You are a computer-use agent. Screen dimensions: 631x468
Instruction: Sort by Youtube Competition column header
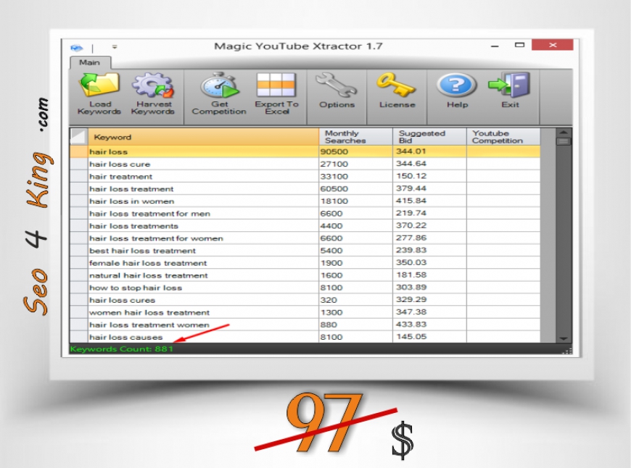pos(503,137)
